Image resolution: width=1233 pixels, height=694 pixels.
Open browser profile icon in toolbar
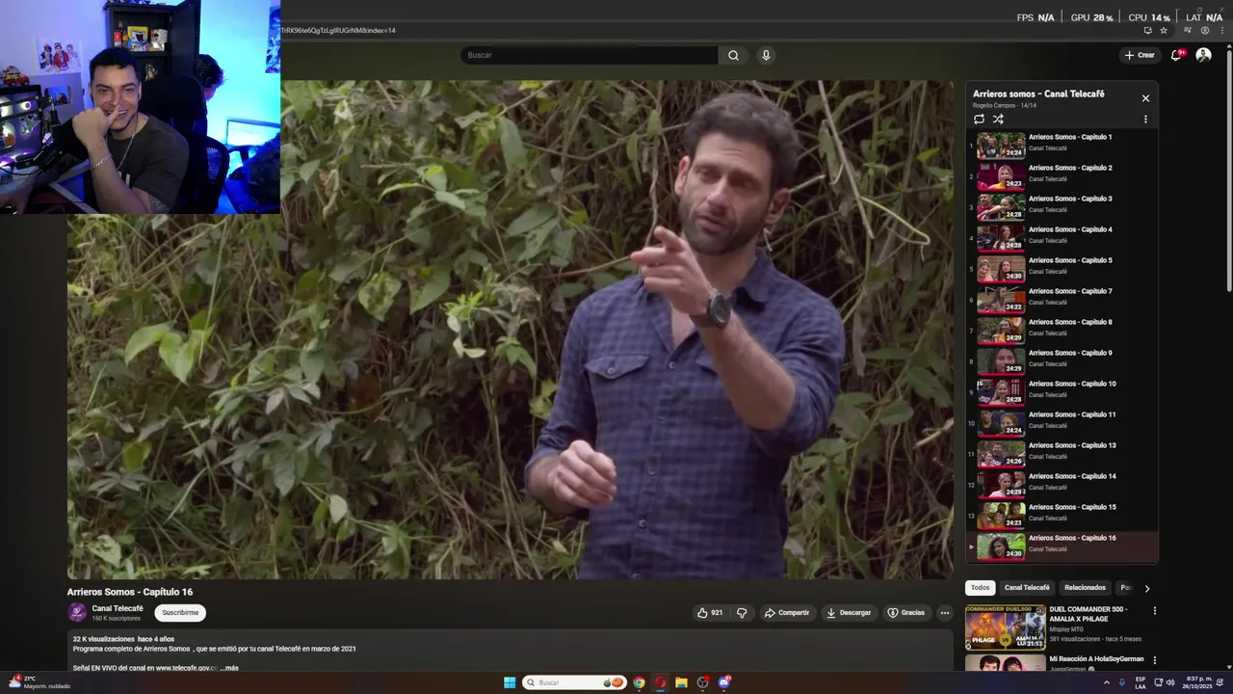tap(1205, 30)
